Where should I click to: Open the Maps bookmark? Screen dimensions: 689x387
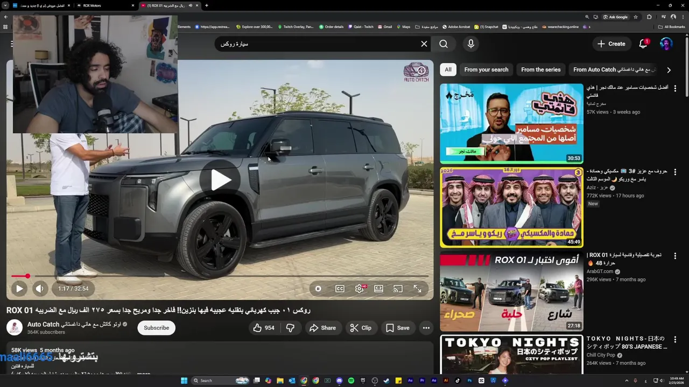pos(403,27)
